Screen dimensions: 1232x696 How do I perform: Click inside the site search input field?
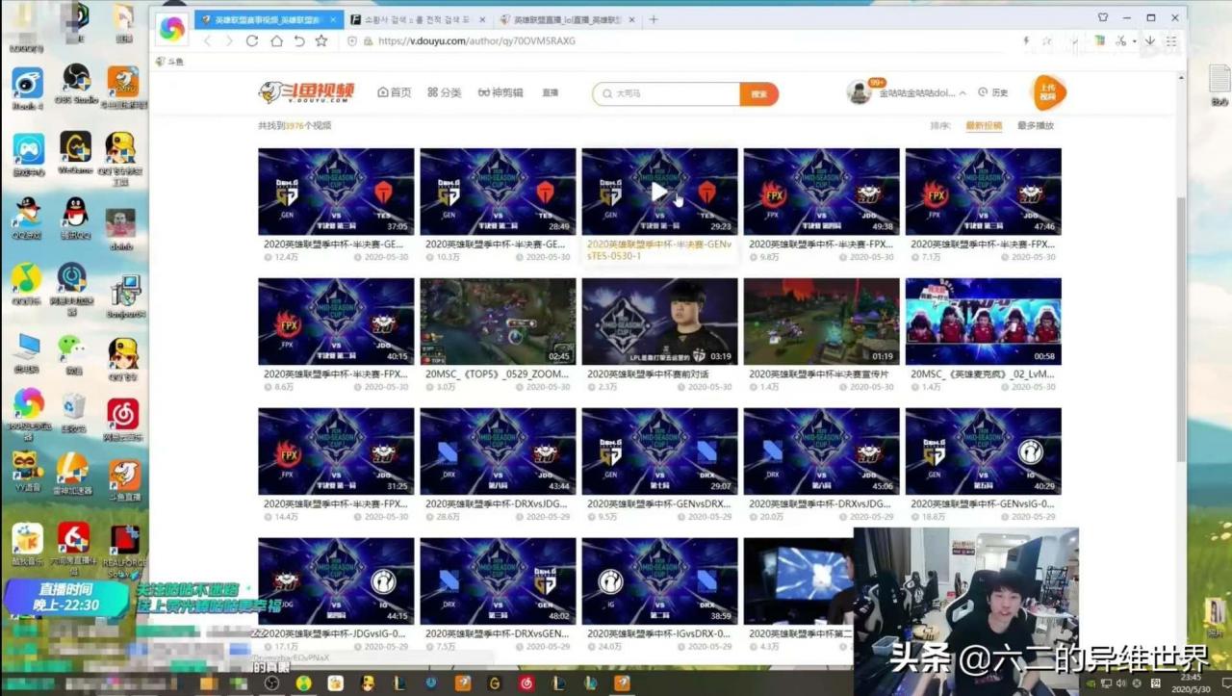coord(674,93)
